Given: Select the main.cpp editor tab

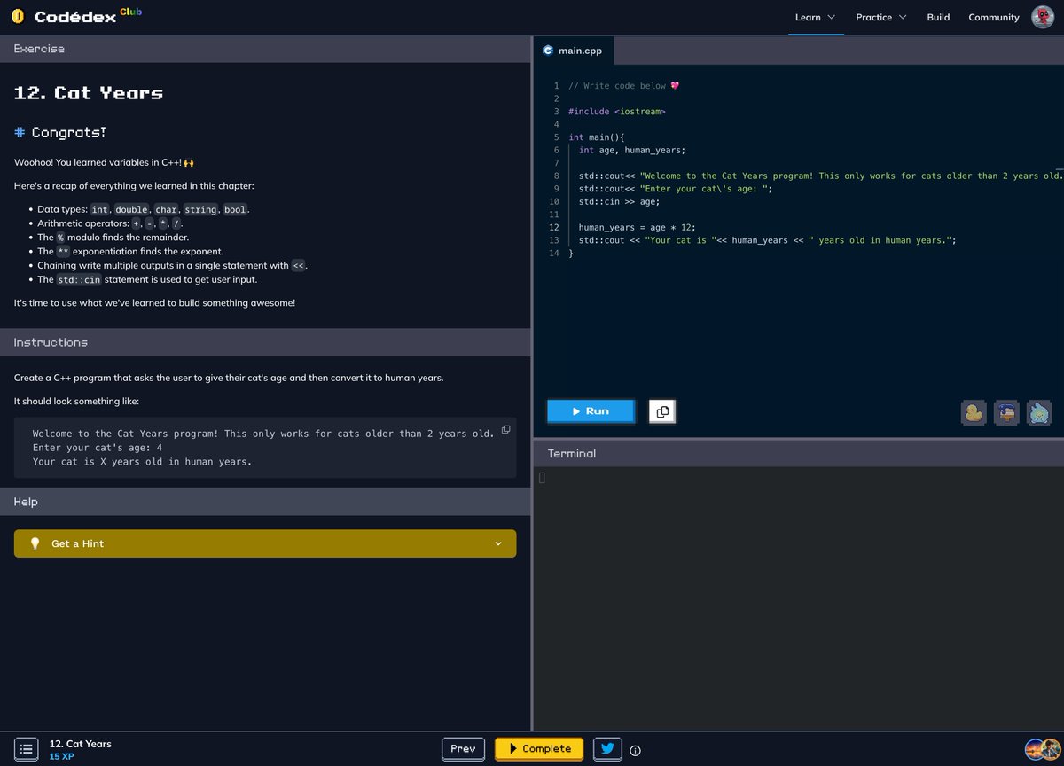Looking at the screenshot, I should (x=573, y=51).
